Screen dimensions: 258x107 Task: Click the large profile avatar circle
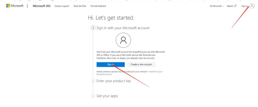123,40
